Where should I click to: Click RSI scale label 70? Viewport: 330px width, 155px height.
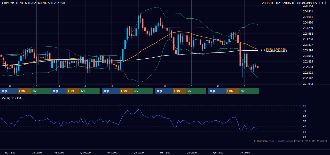pos(304,111)
